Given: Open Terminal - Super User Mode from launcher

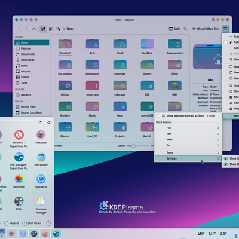Looking at the screenshot, I should point(19,139).
